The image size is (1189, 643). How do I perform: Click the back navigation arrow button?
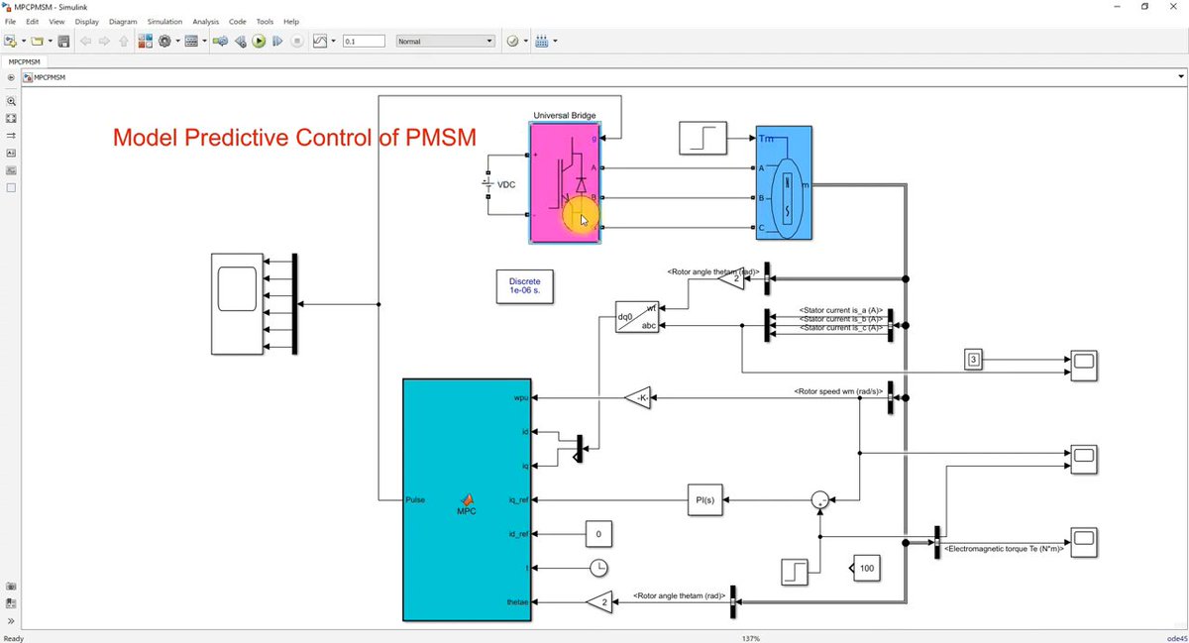[x=85, y=41]
